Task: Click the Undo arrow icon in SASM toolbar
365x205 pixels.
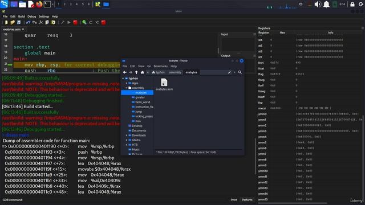Action: point(28,22)
